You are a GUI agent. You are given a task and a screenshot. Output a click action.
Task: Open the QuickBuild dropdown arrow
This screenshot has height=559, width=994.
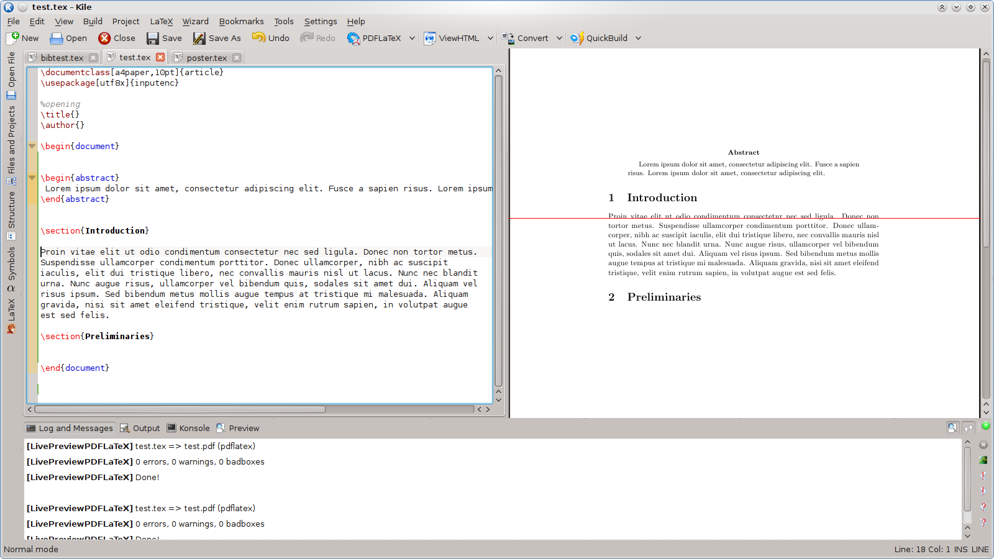point(638,38)
